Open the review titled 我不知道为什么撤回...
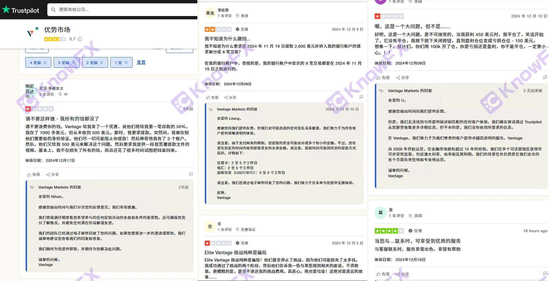This screenshot has height=281, width=549. click(228, 39)
